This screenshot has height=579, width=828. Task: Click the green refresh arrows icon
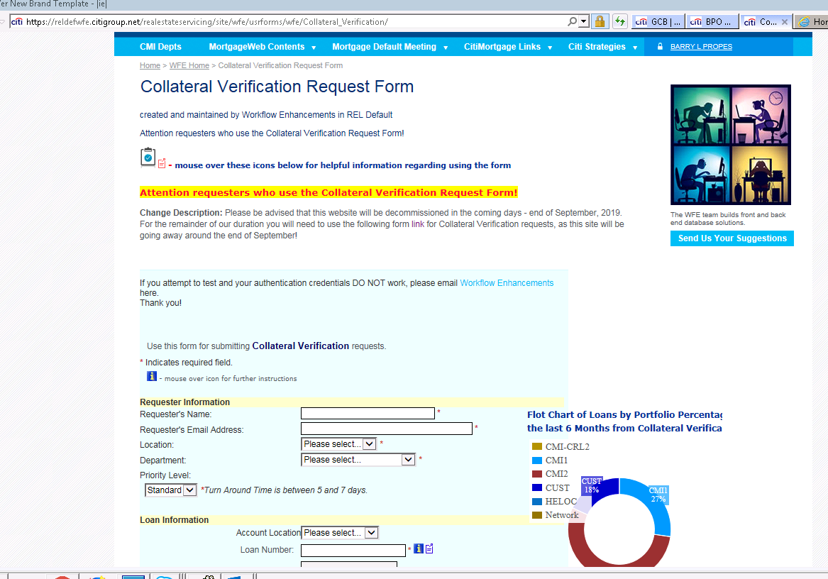click(x=620, y=22)
